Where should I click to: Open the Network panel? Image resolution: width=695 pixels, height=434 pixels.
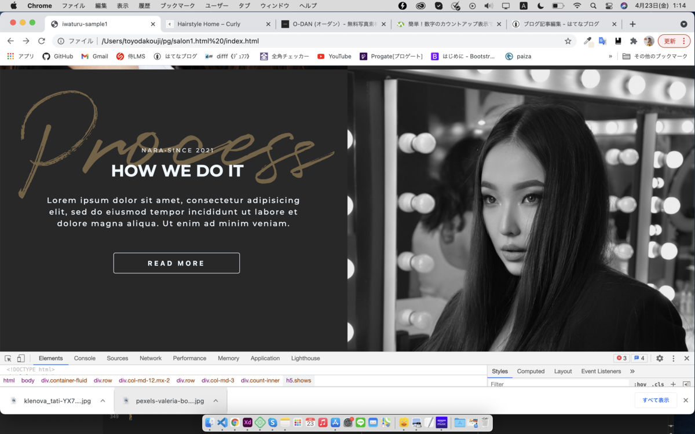pyautogui.click(x=151, y=358)
